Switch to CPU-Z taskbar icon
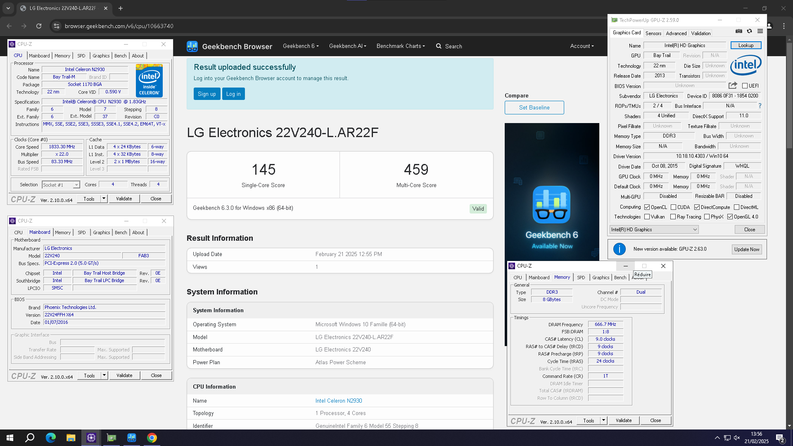Viewport: 793px width, 446px height. coord(91,438)
